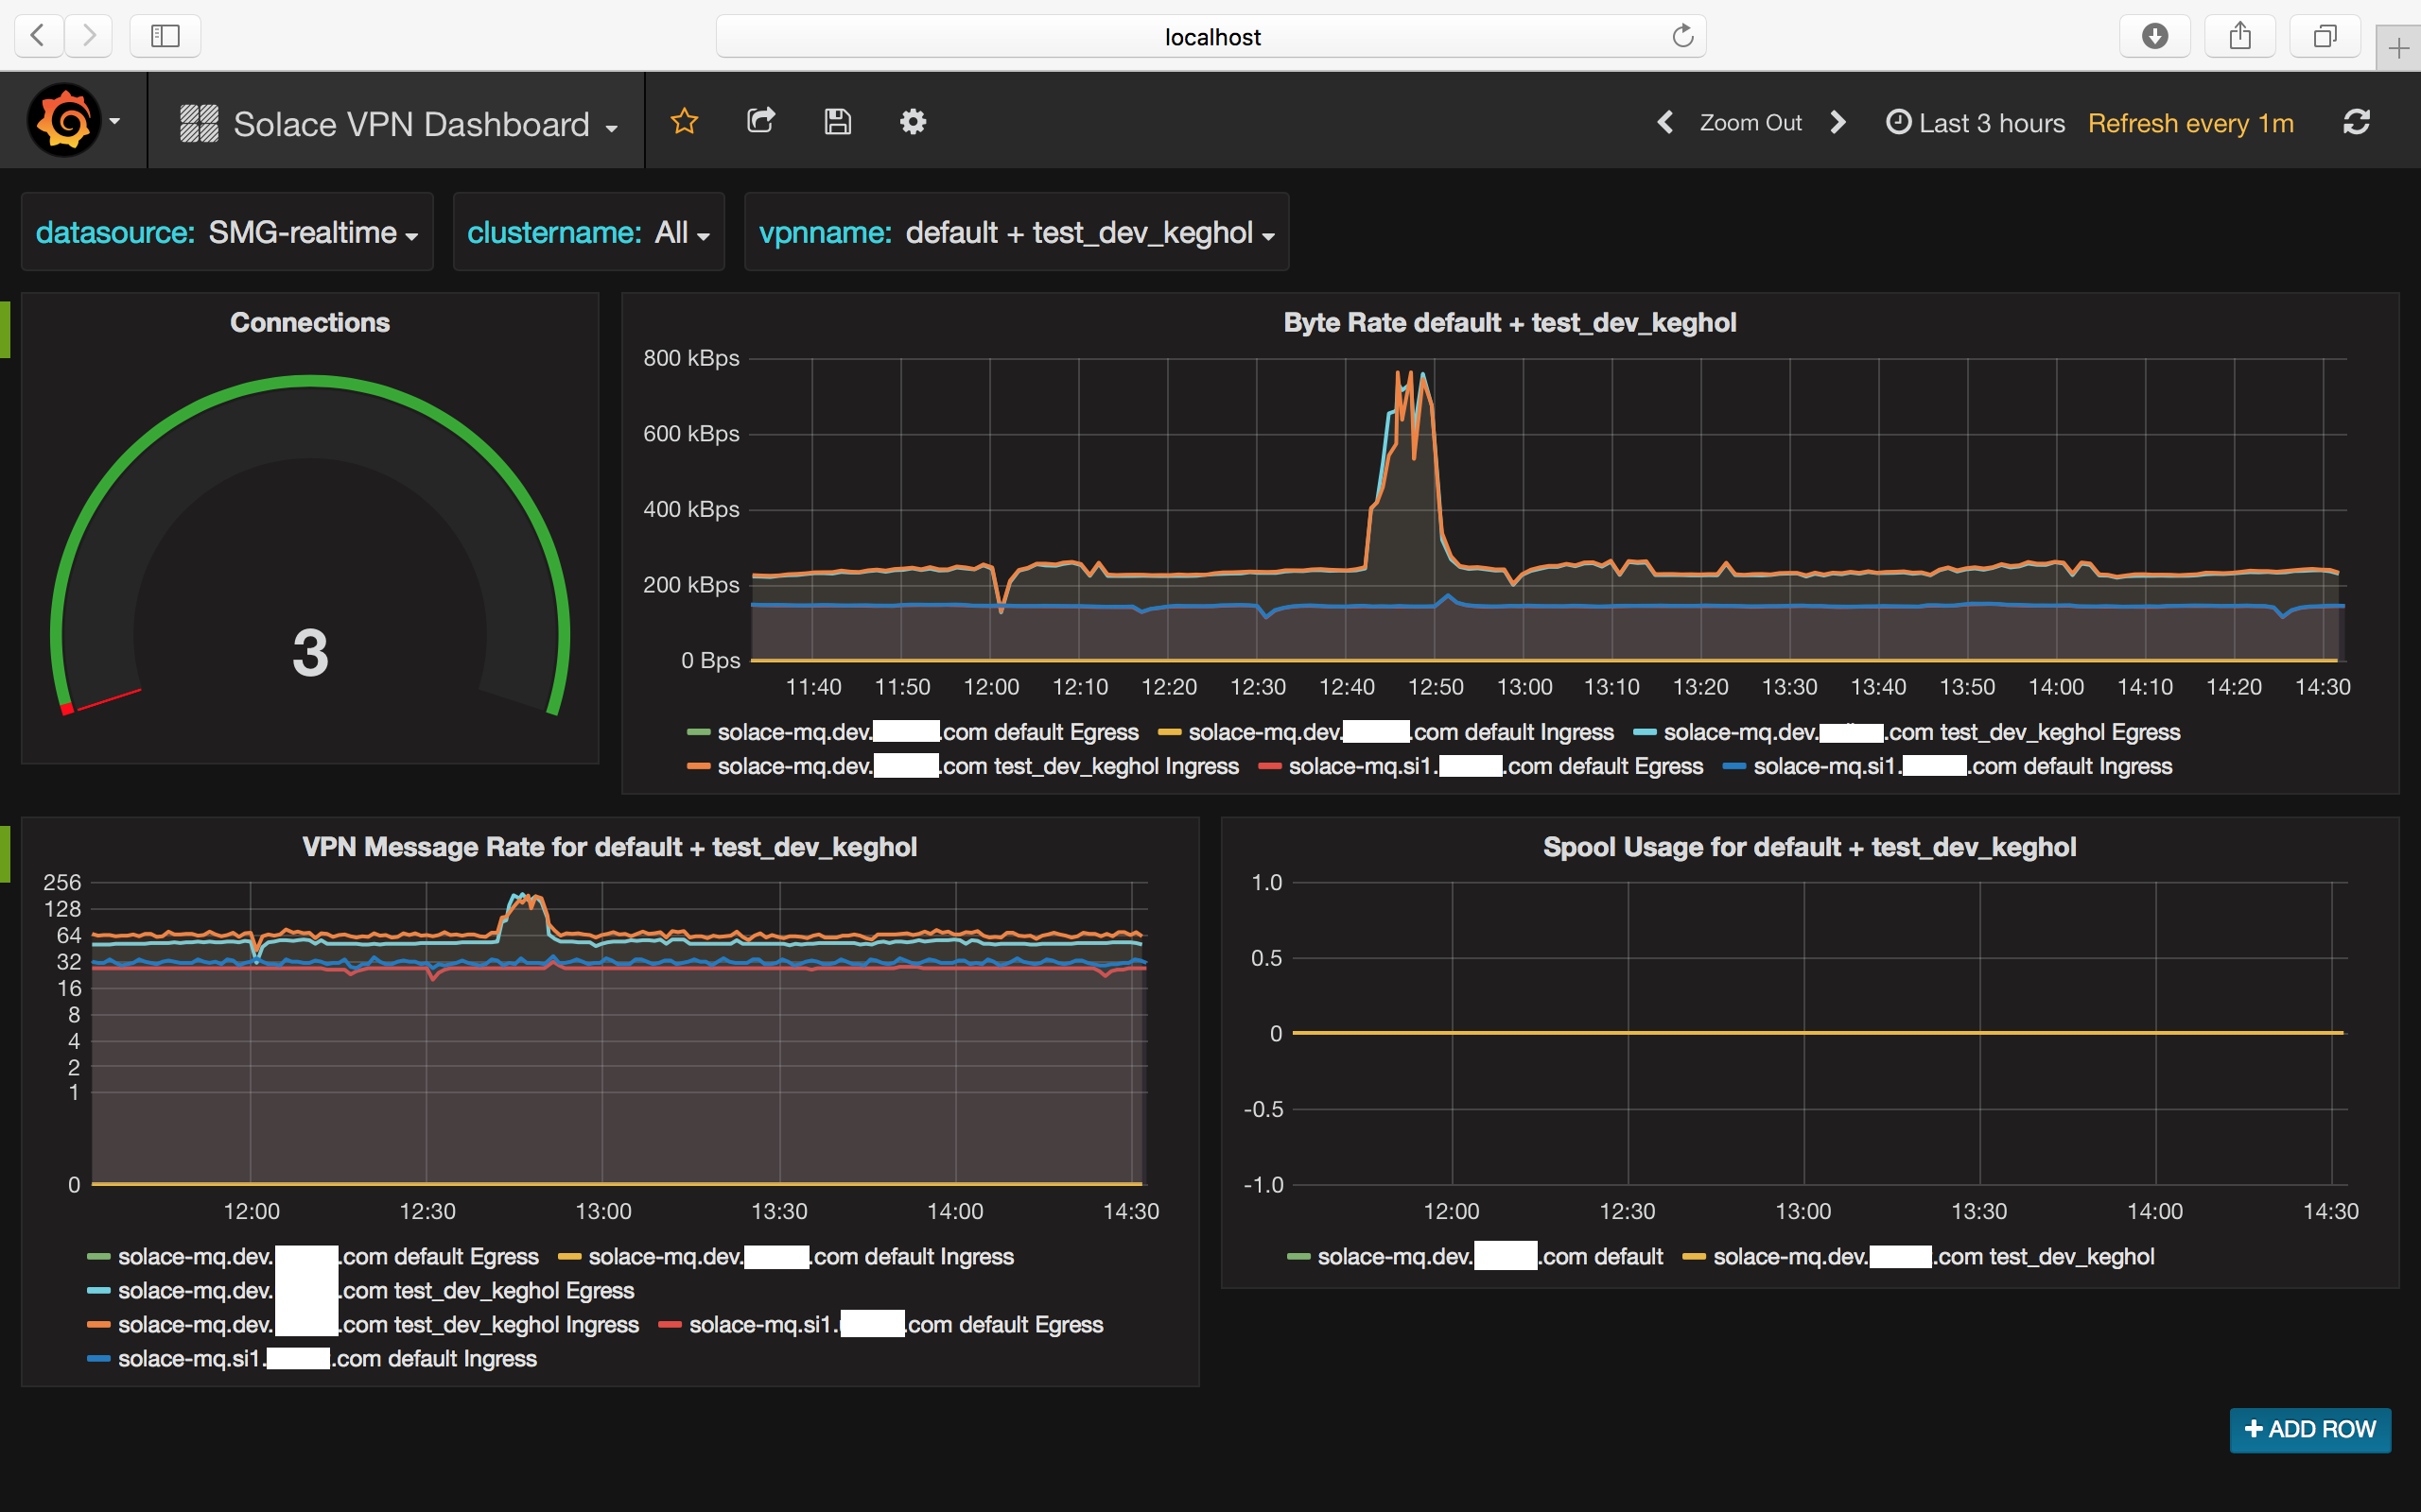Shift time range back with left chevron
This screenshot has height=1512, width=2421.
tap(1664, 122)
